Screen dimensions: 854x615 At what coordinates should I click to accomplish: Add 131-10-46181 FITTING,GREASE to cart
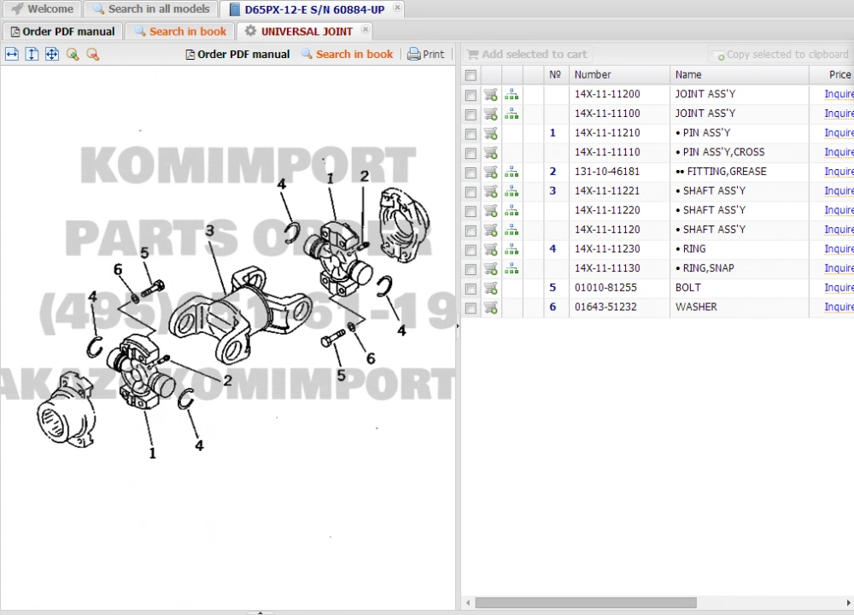(491, 172)
